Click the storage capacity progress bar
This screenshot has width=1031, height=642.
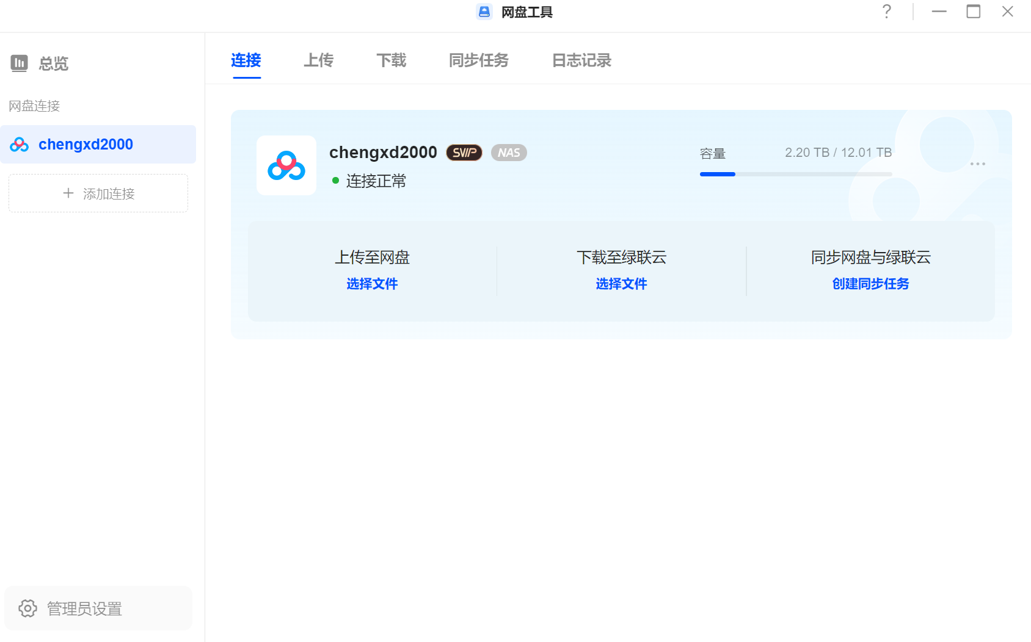click(x=795, y=174)
